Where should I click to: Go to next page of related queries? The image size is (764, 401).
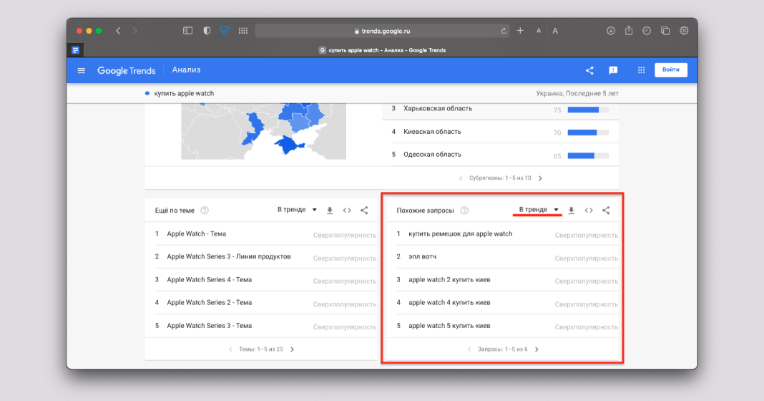[x=537, y=349]
